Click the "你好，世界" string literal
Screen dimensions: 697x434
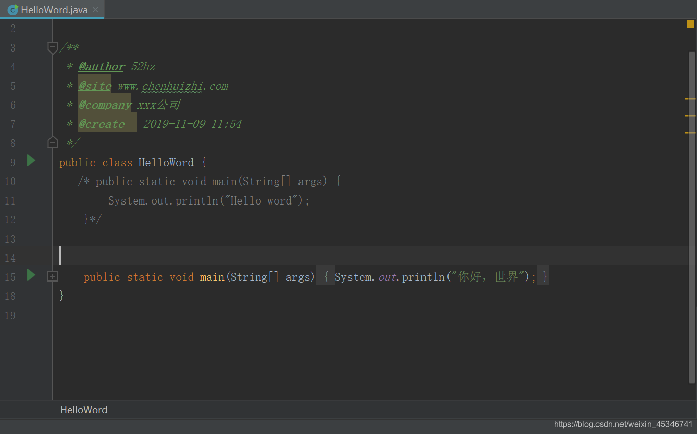489,277
